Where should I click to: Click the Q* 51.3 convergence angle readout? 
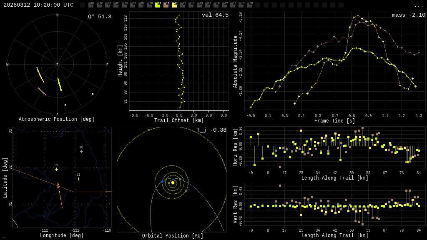[99, 17]
